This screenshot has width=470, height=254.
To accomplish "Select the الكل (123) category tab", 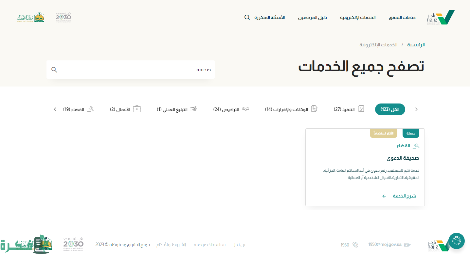I will pyautogui.click(x=390, y=109).
